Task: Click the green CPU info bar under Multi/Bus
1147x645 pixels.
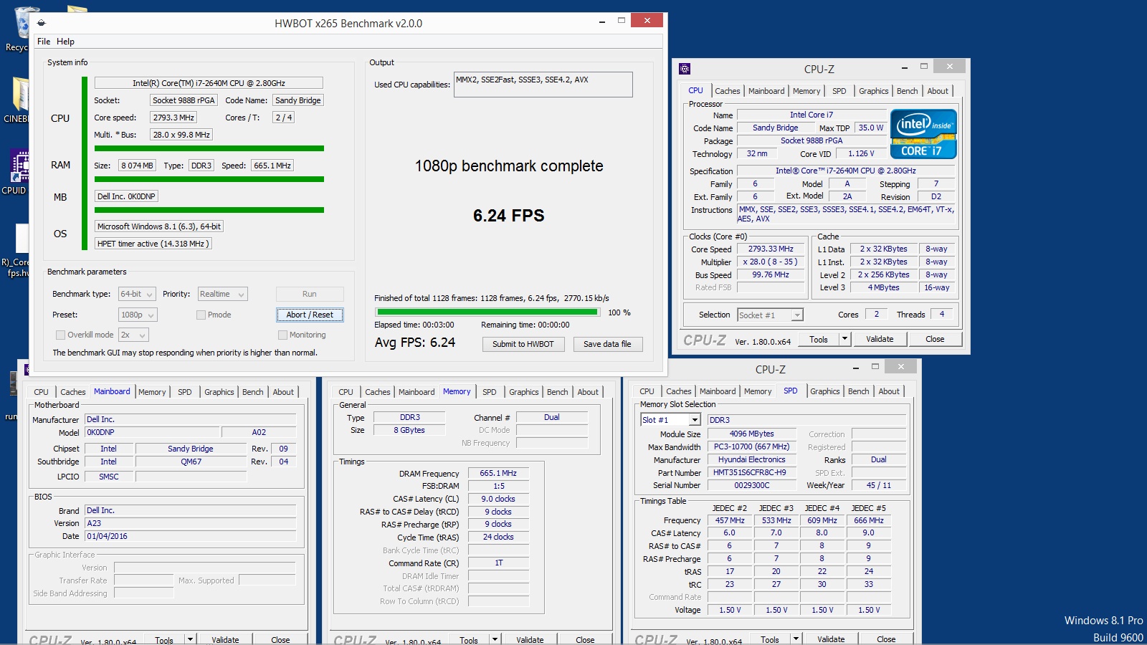Action: [209, 149]
